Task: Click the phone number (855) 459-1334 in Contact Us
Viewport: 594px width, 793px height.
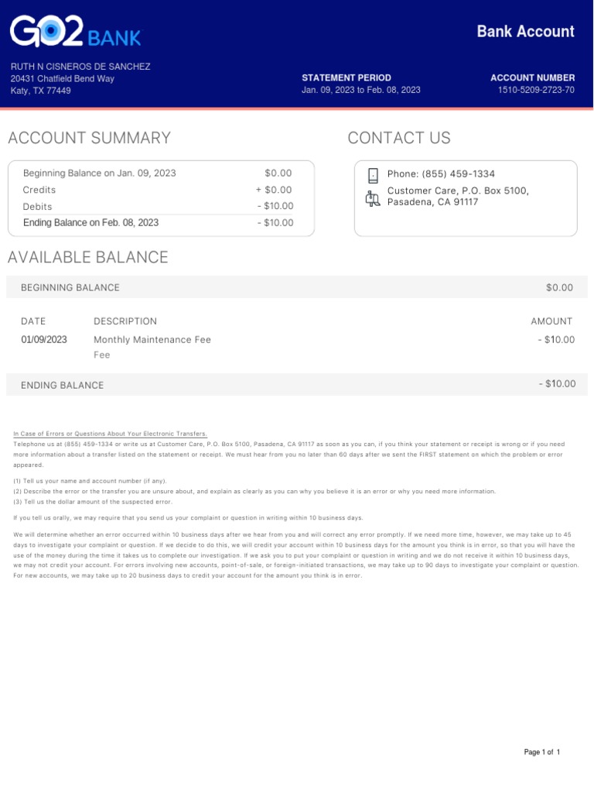Action: pos(441,174)
